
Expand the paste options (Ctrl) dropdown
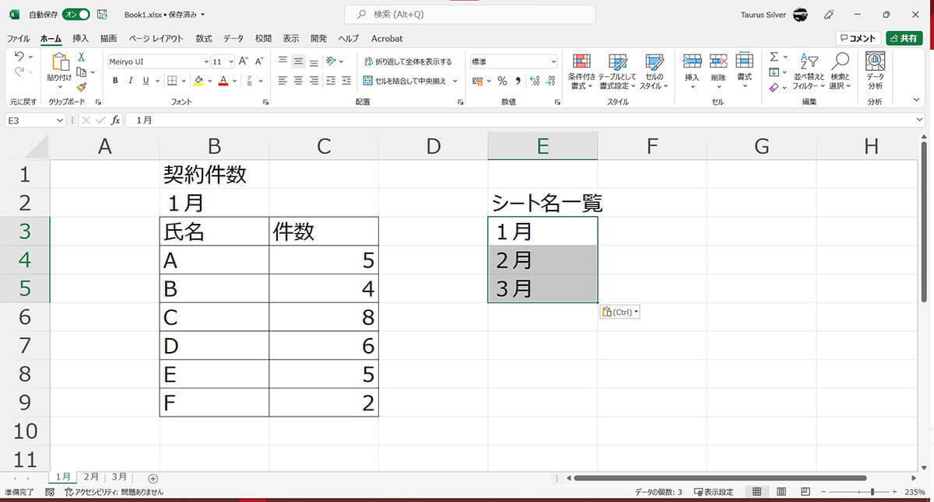[620, 312]
